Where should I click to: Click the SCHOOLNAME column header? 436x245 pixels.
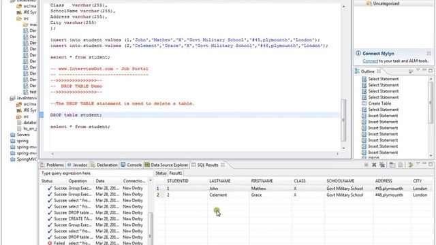(341, 181)
